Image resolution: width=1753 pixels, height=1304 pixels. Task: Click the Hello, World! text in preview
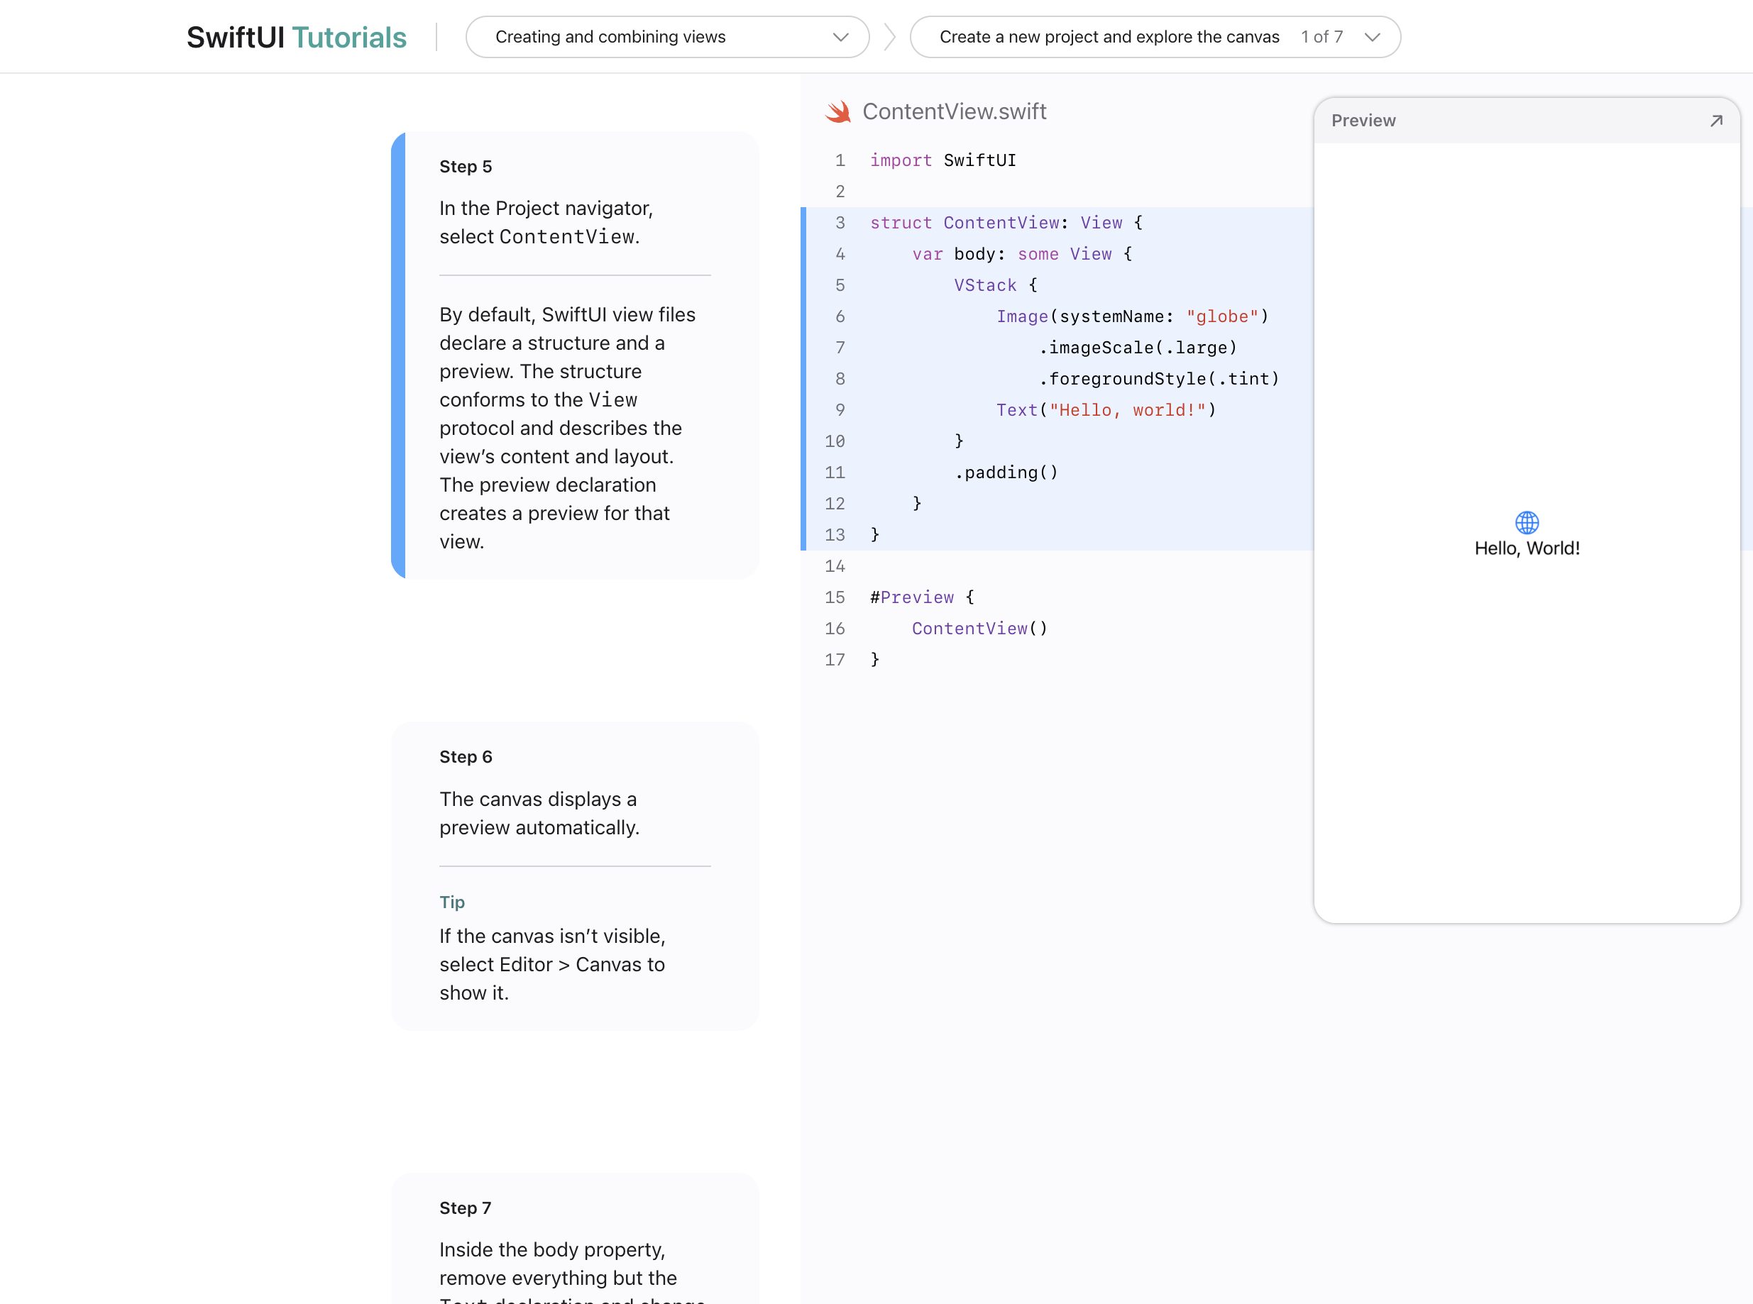[1527, 548]
